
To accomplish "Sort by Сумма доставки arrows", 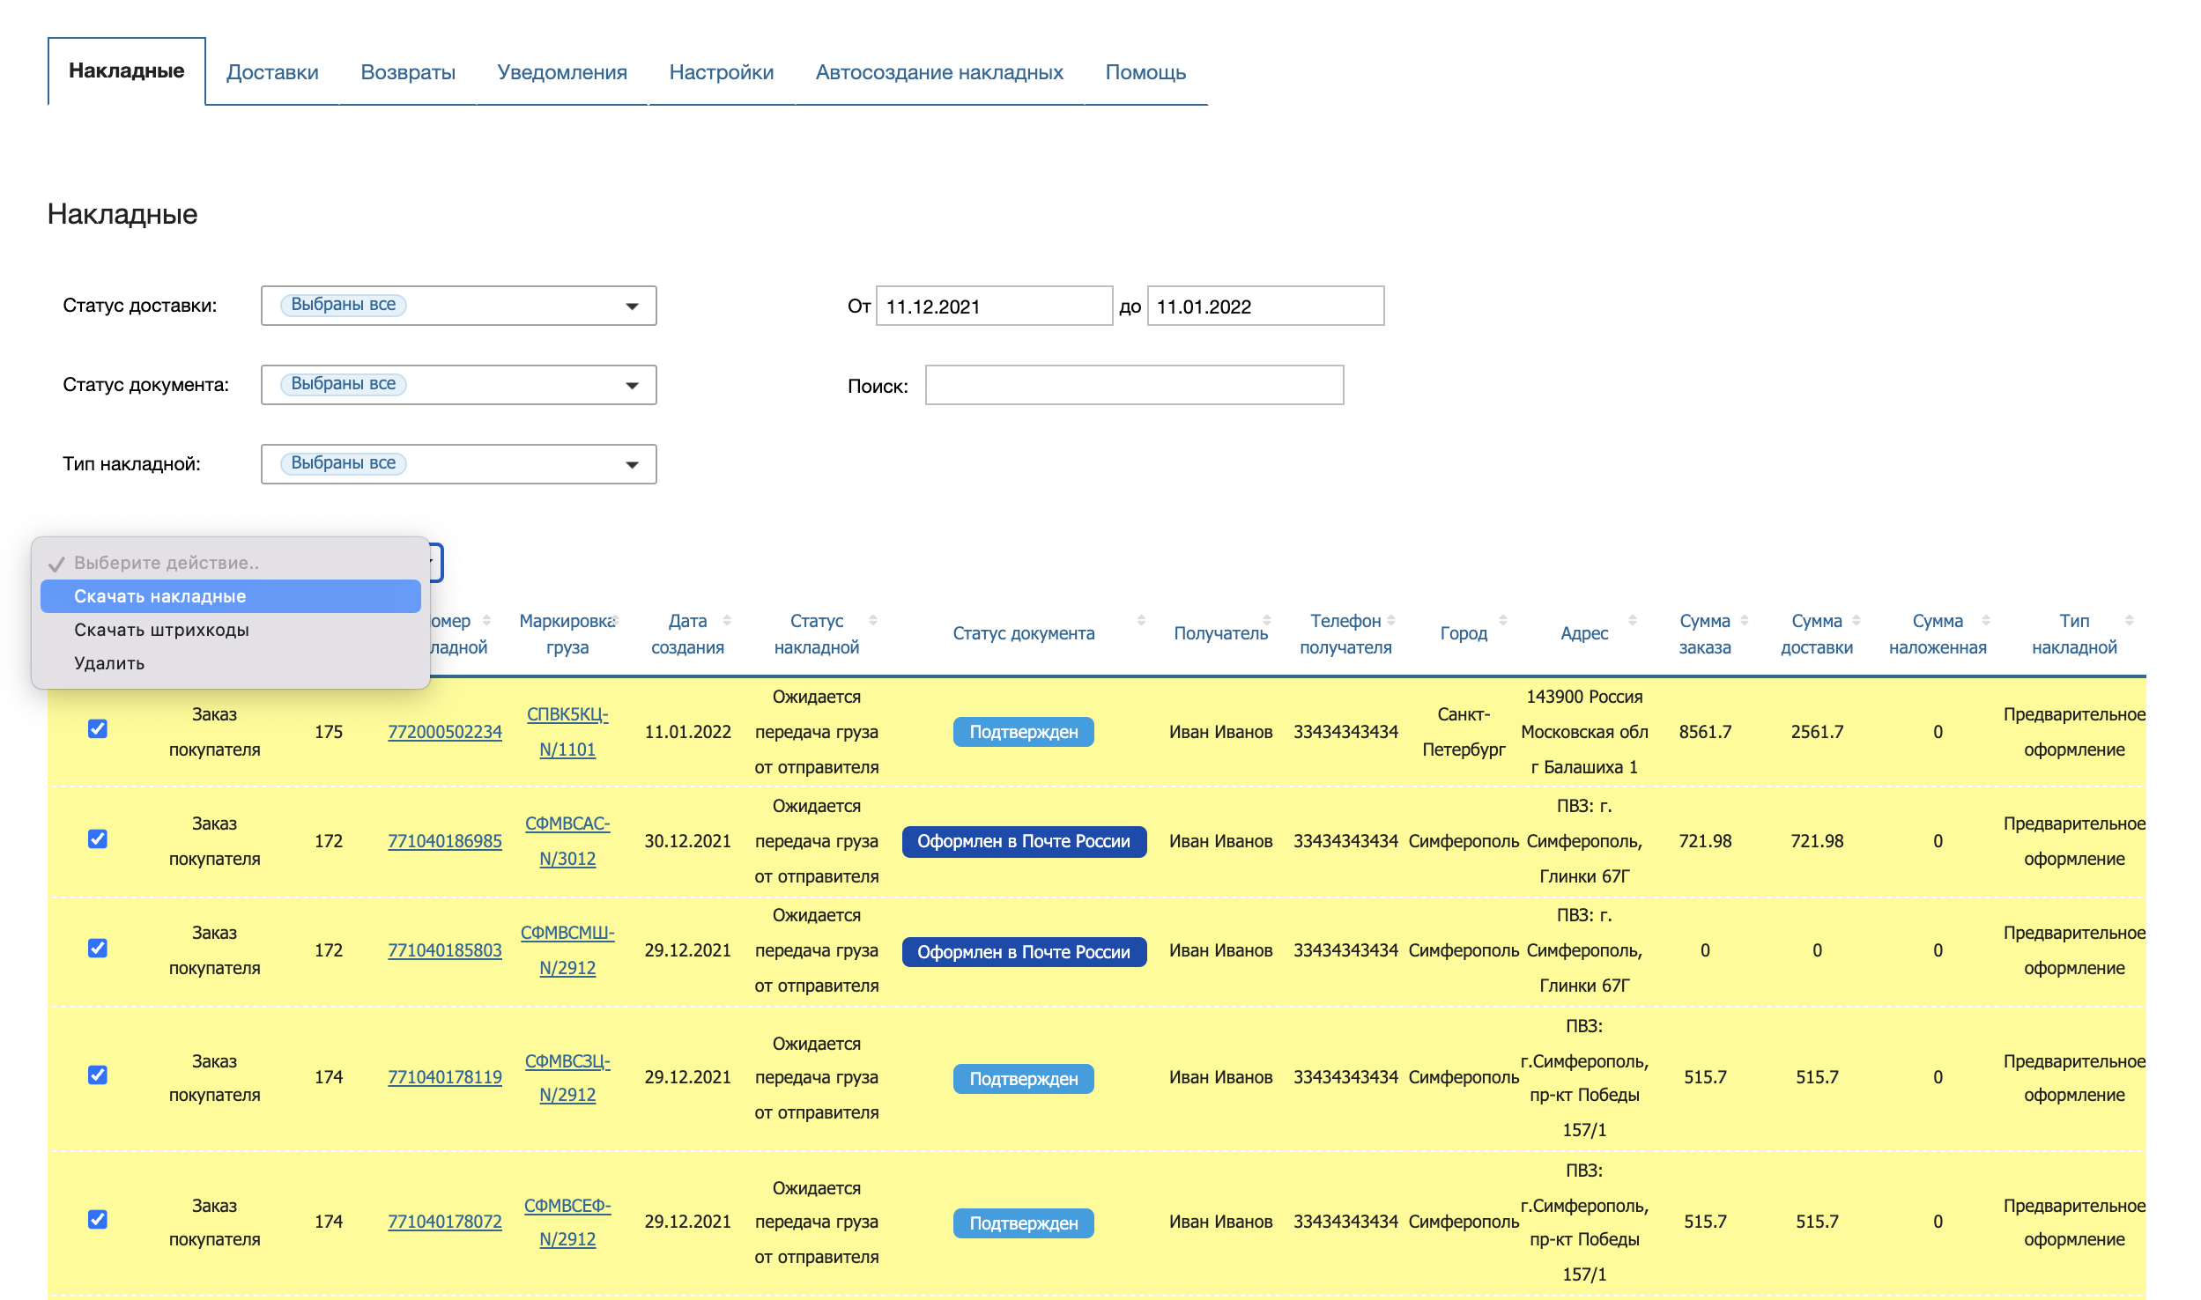I will 1856,621.
